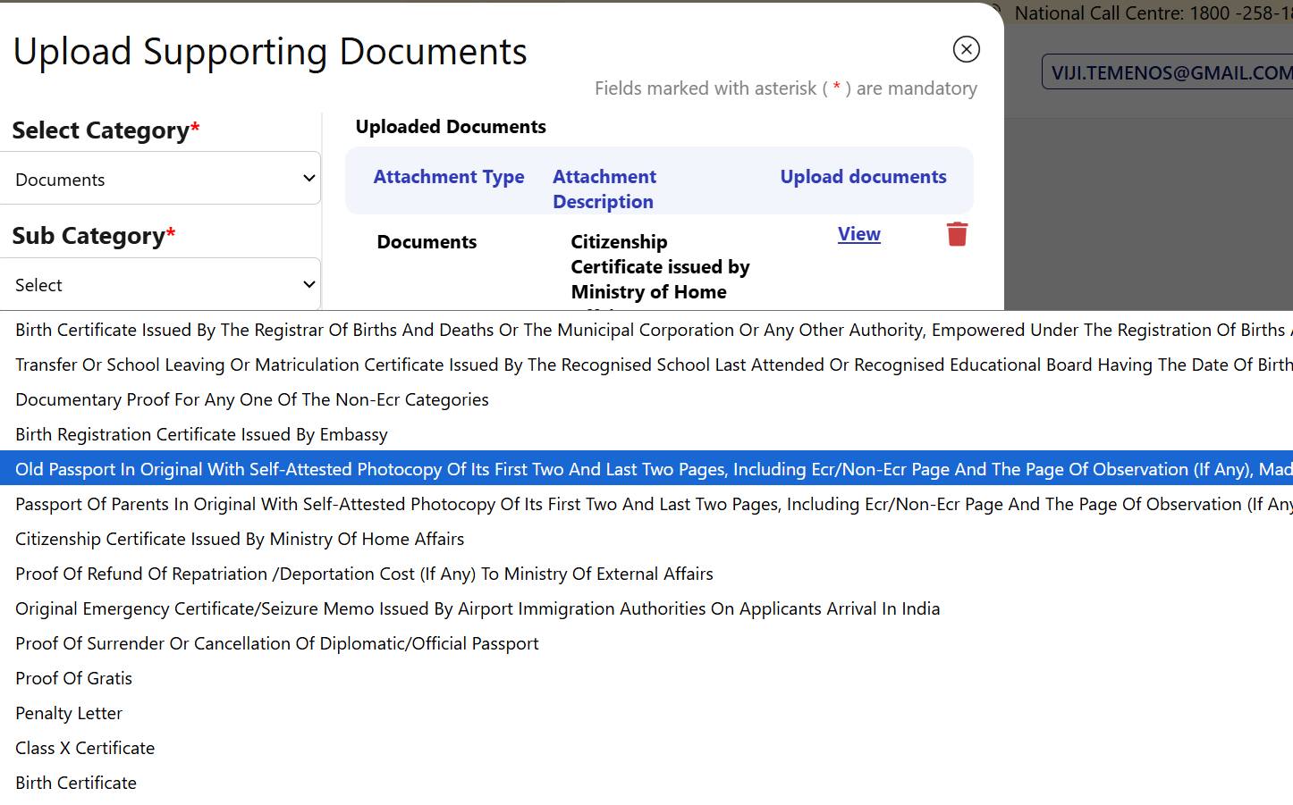Screen dimensions: 1293x805
Task: Choose Birth Registration Certificate Issued By Embassy
Action: pos(646,434)
